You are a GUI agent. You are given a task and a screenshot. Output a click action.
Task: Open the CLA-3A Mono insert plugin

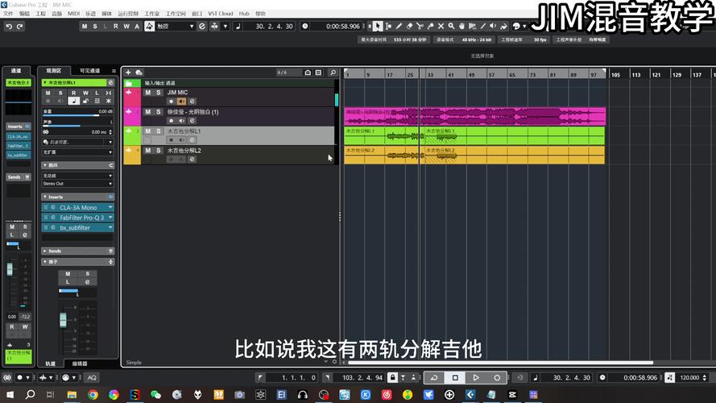(x=78, y=207)
